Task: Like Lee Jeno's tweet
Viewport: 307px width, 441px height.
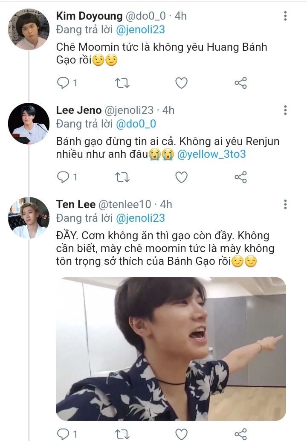Action: click(182, 177)
